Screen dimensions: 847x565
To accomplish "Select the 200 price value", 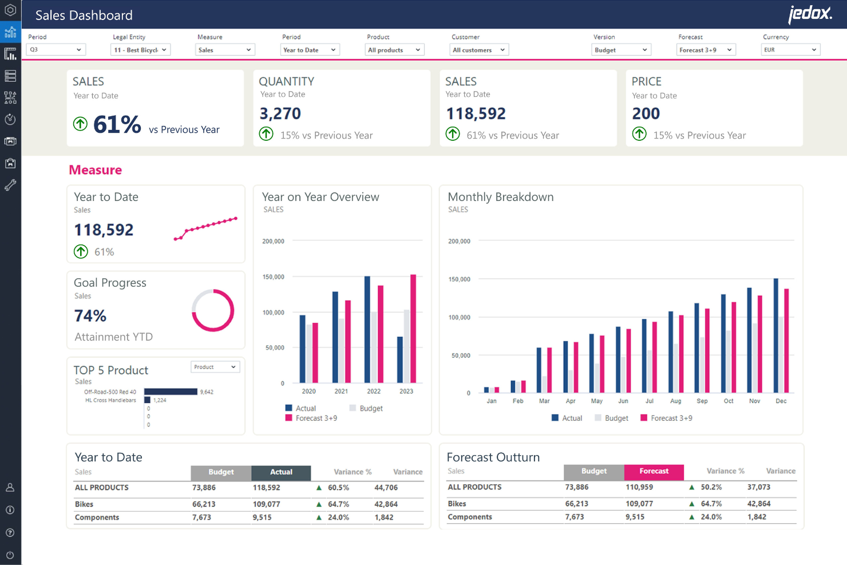I will [x=646, y=113].
